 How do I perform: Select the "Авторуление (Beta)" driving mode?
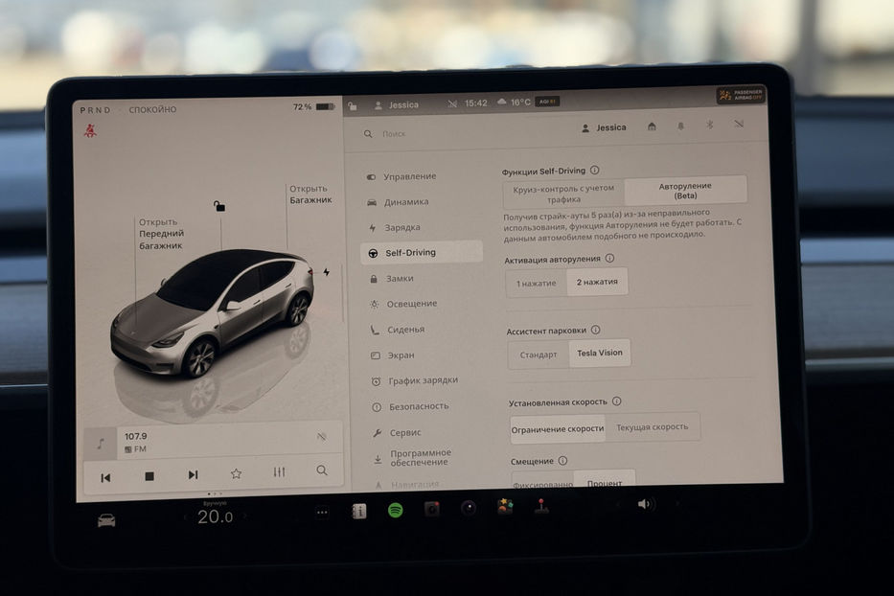684,189
